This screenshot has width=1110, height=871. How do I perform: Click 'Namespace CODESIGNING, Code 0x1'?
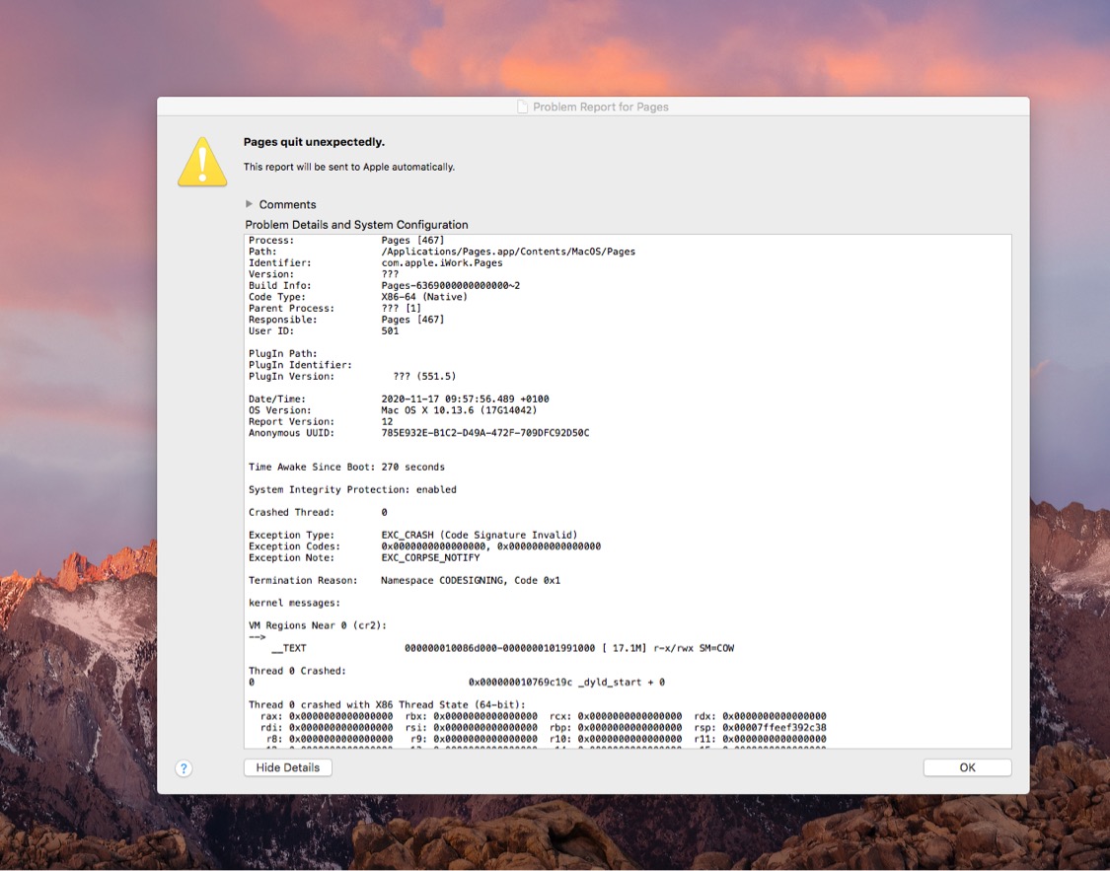[471, 580]
